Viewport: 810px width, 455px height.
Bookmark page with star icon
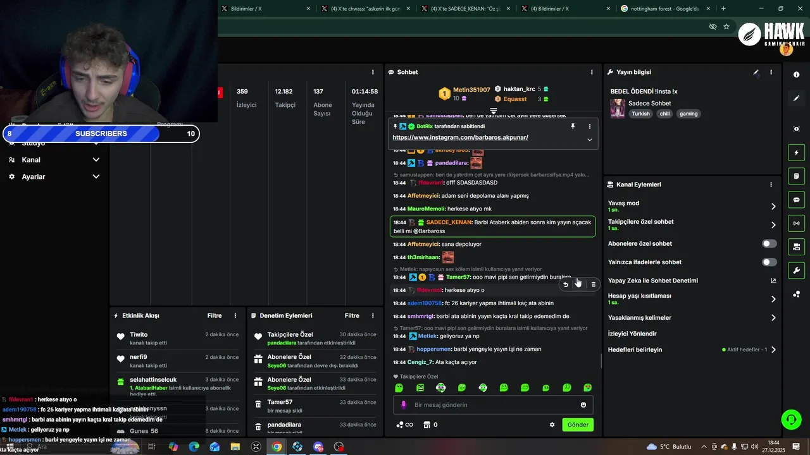[726, 27]
